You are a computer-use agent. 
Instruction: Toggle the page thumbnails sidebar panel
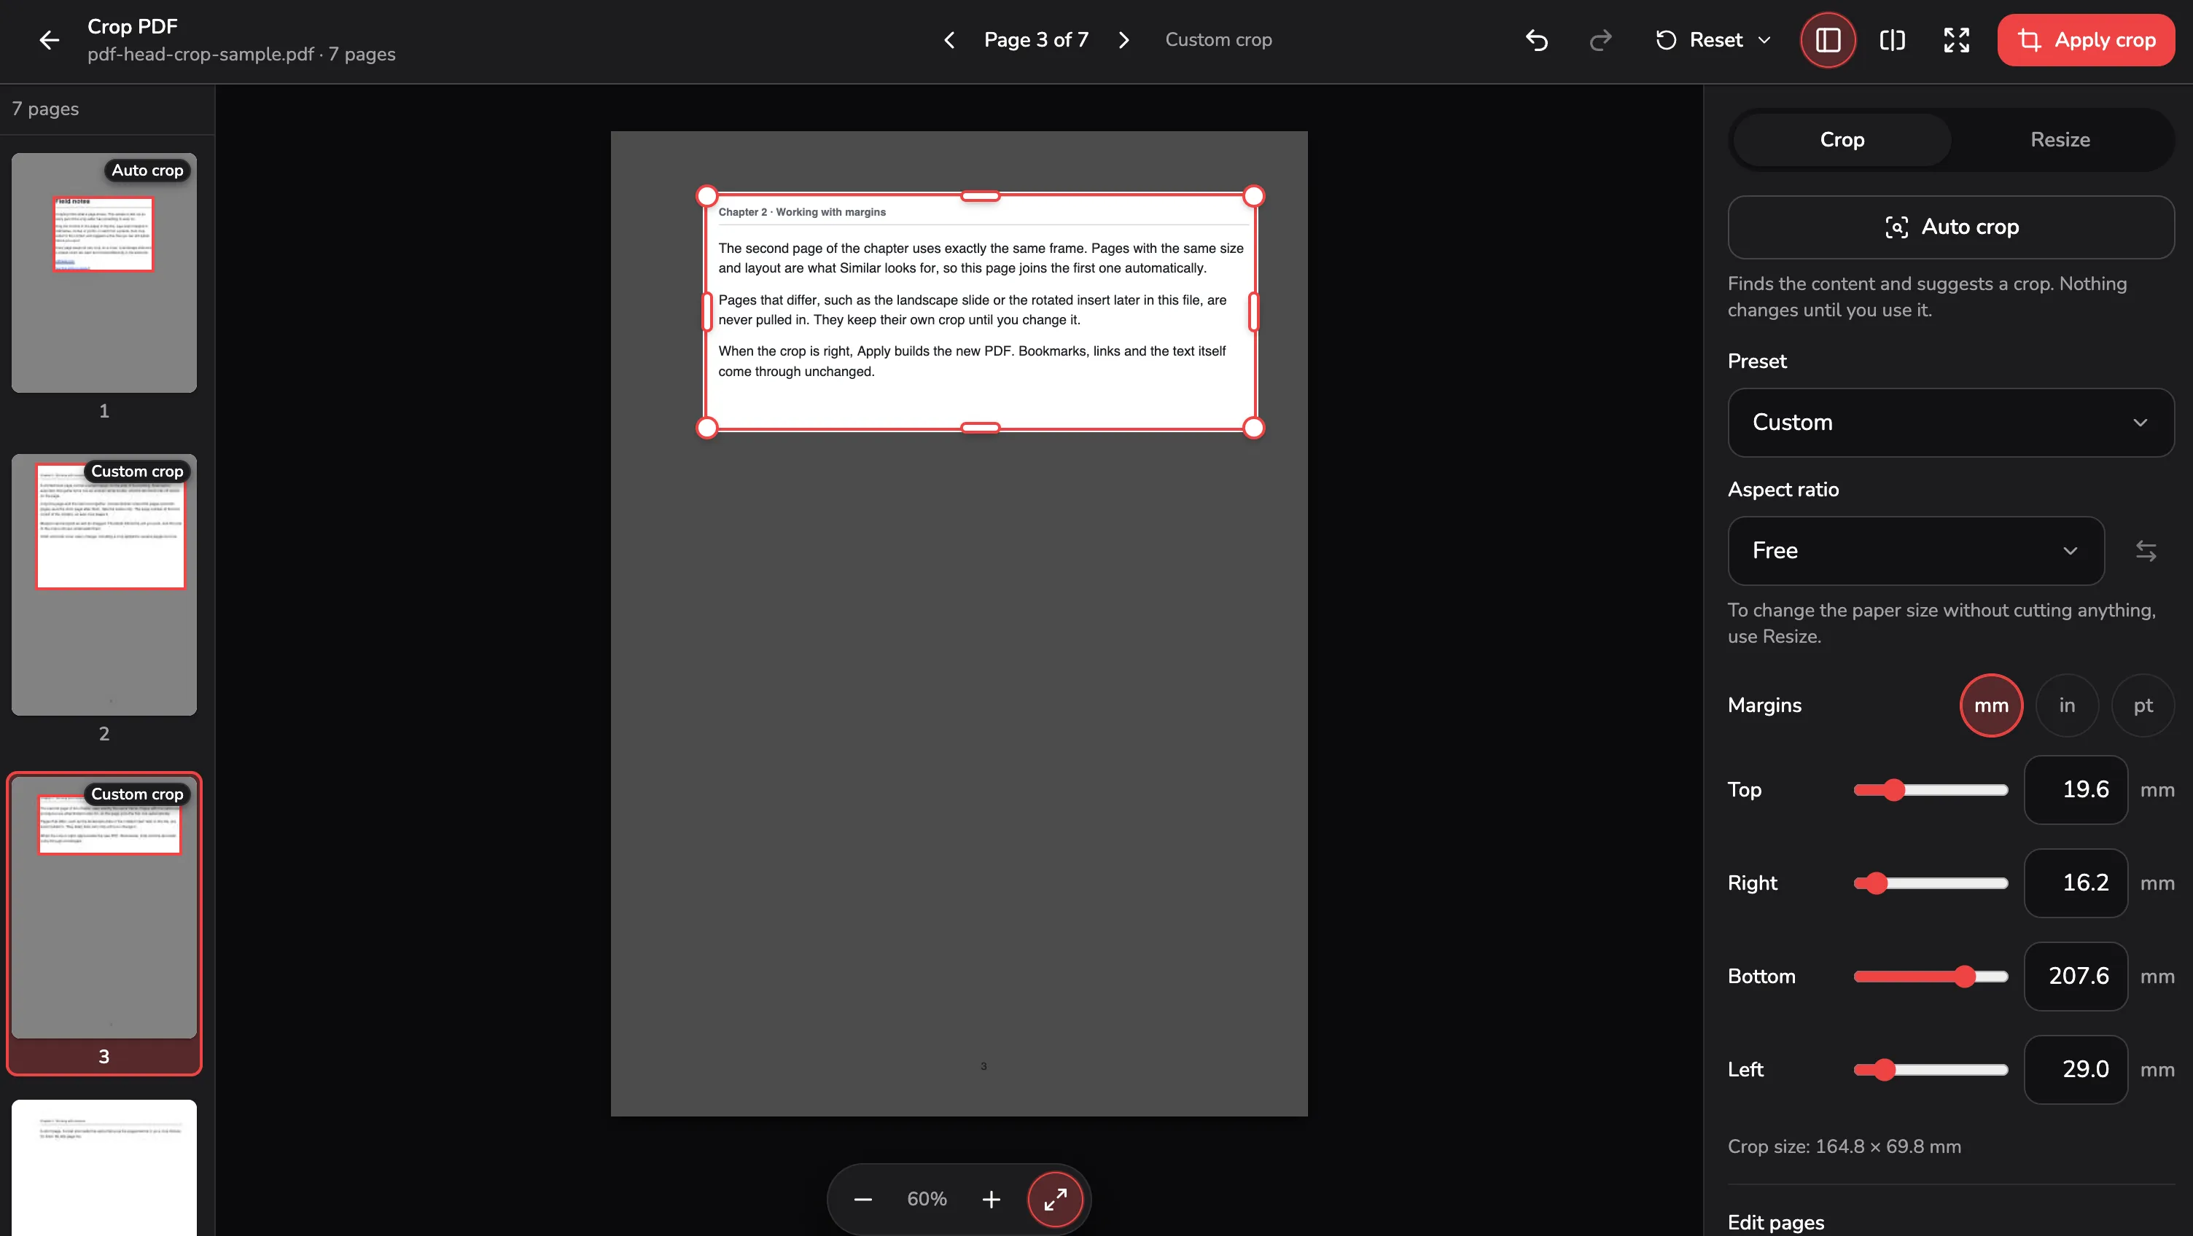[1828, 40]
